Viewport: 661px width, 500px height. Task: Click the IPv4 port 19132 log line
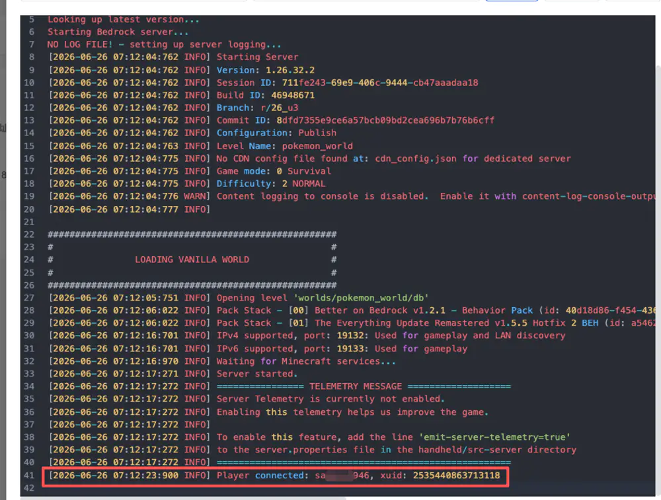(307, 336)
